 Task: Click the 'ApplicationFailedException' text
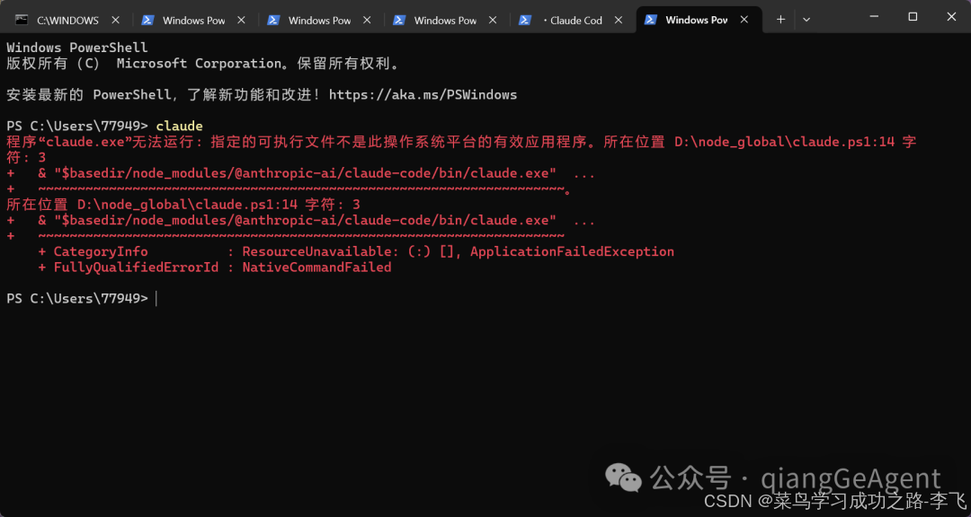pos(572,251)
